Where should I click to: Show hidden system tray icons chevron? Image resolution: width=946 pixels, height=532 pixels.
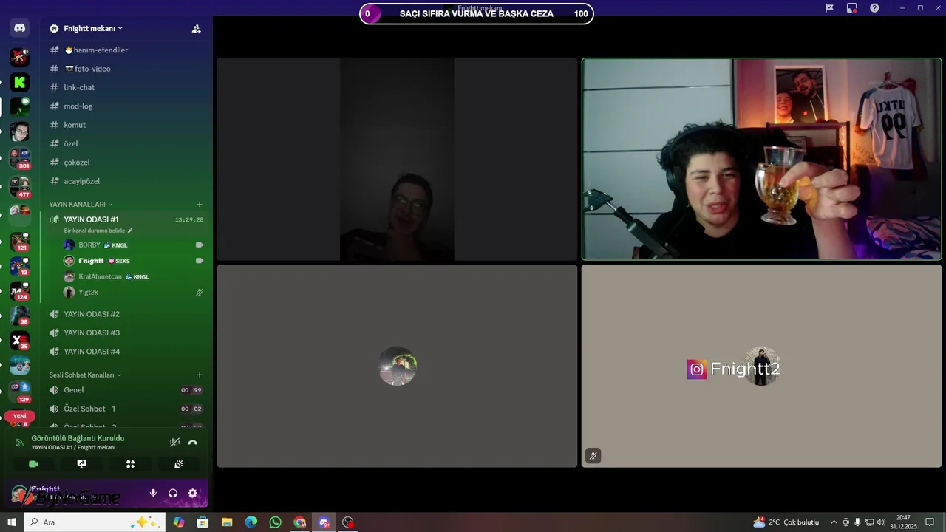(834, 522)
